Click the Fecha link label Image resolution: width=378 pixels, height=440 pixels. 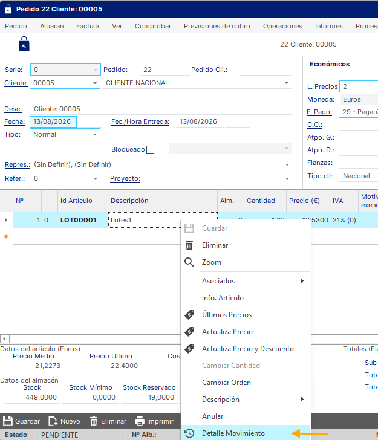[15, 121]
